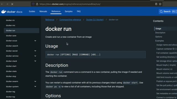Open docker rmi in the sidebar
This screenshot has height=99, width=177.
click(x=11, y=26)
